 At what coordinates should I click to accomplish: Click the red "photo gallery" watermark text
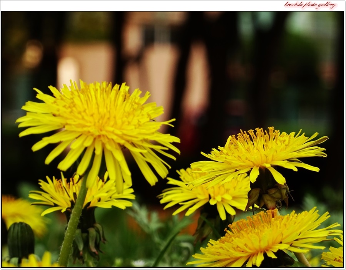(x=310, y=5)
